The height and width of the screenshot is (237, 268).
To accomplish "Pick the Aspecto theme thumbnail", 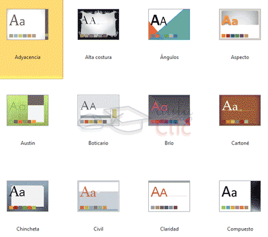I will tap(240, 24).
